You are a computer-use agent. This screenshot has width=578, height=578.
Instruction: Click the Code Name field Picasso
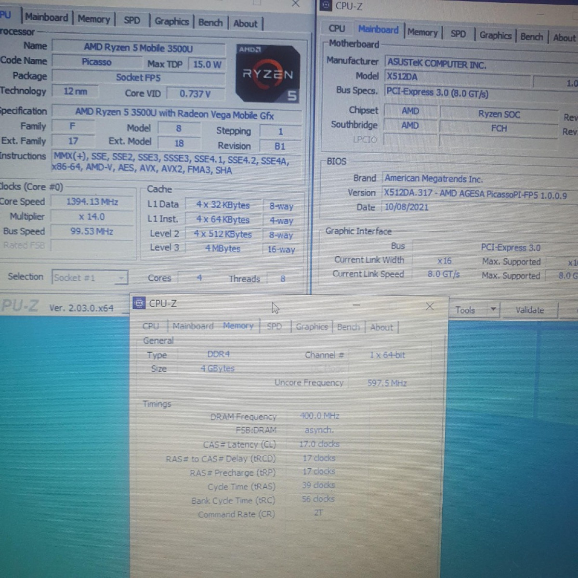pyautogui.click(x=96, y=62)
